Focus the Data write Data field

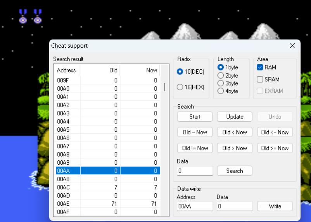(x=235, y=206)
